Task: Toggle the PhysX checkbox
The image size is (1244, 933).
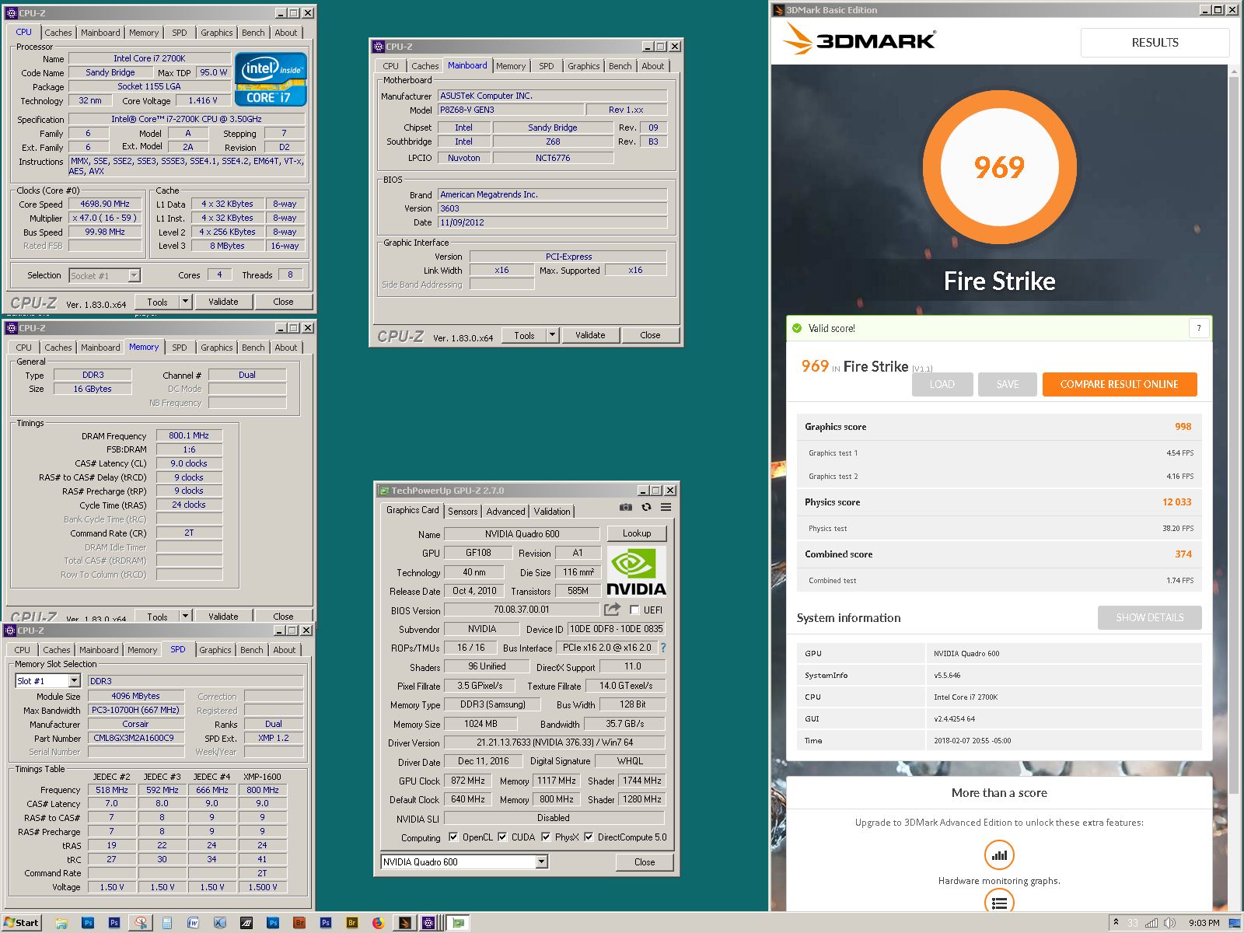Action: pyautogui.click(x=546, y=837)
